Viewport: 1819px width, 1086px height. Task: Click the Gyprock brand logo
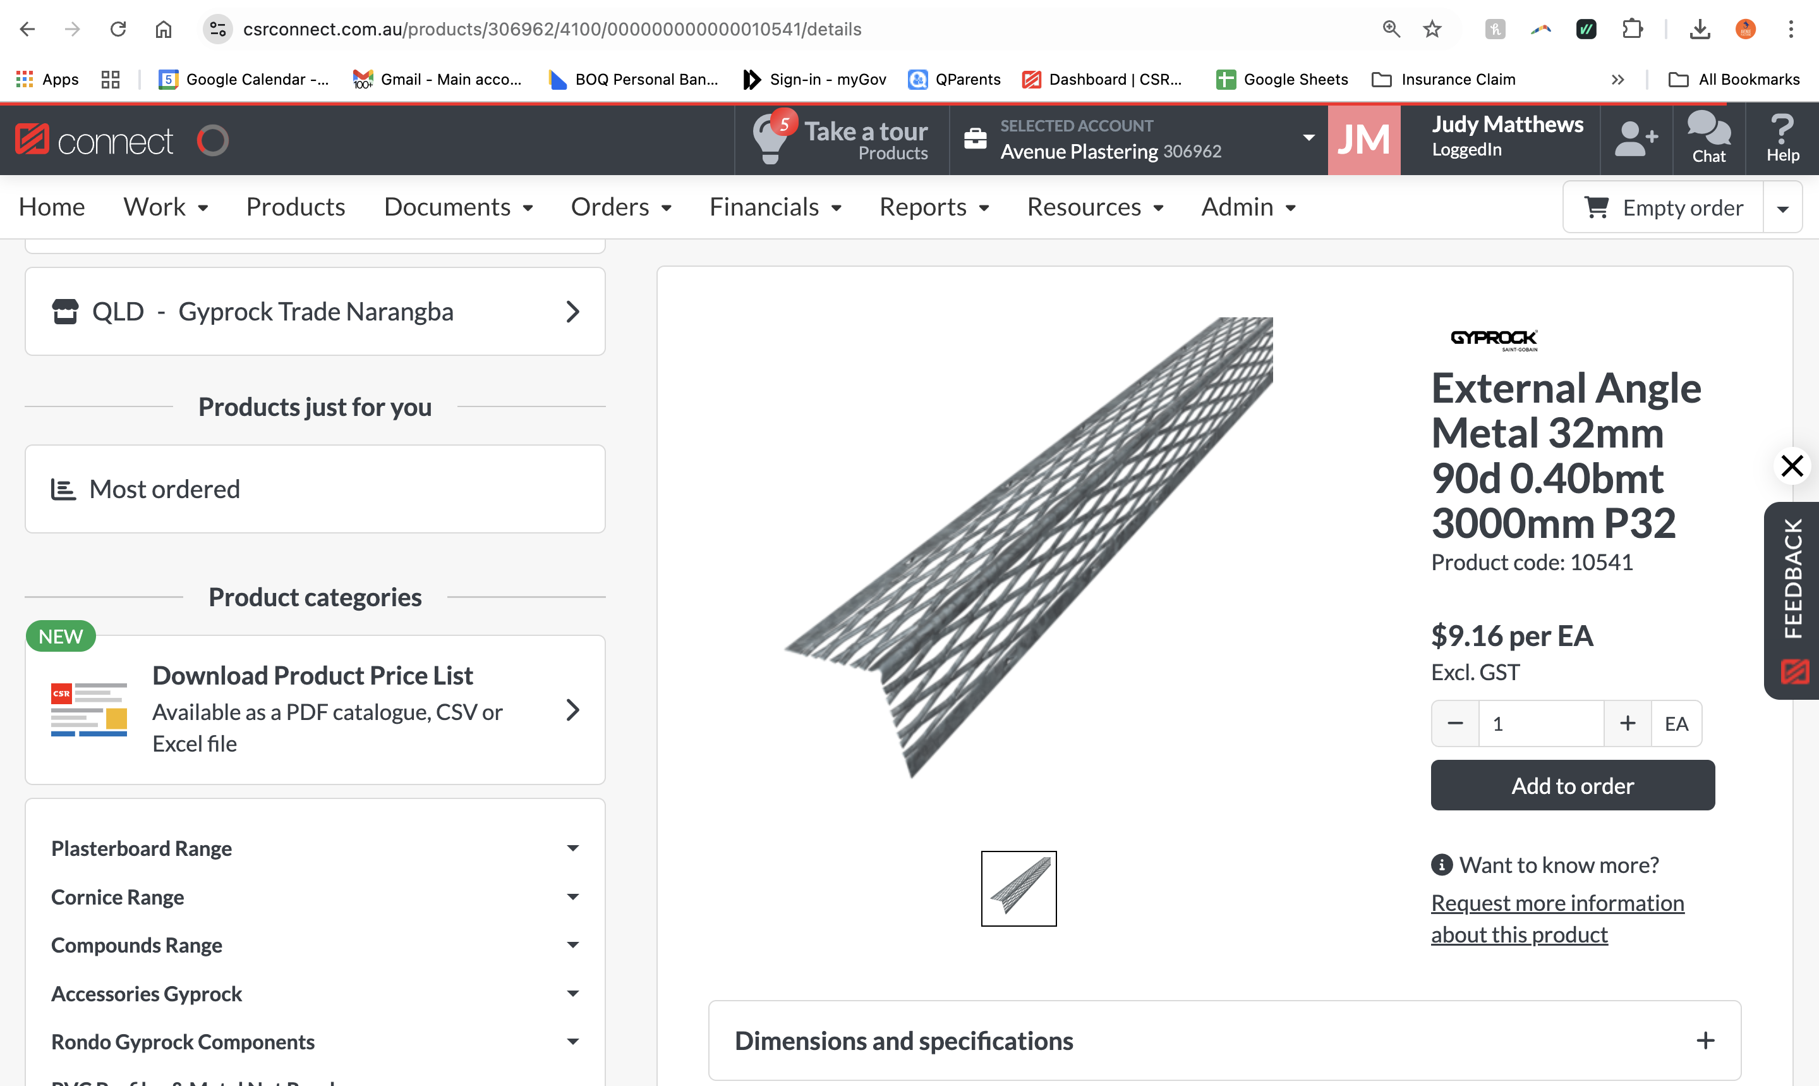pyautogui.click(x=1494, y=339)
